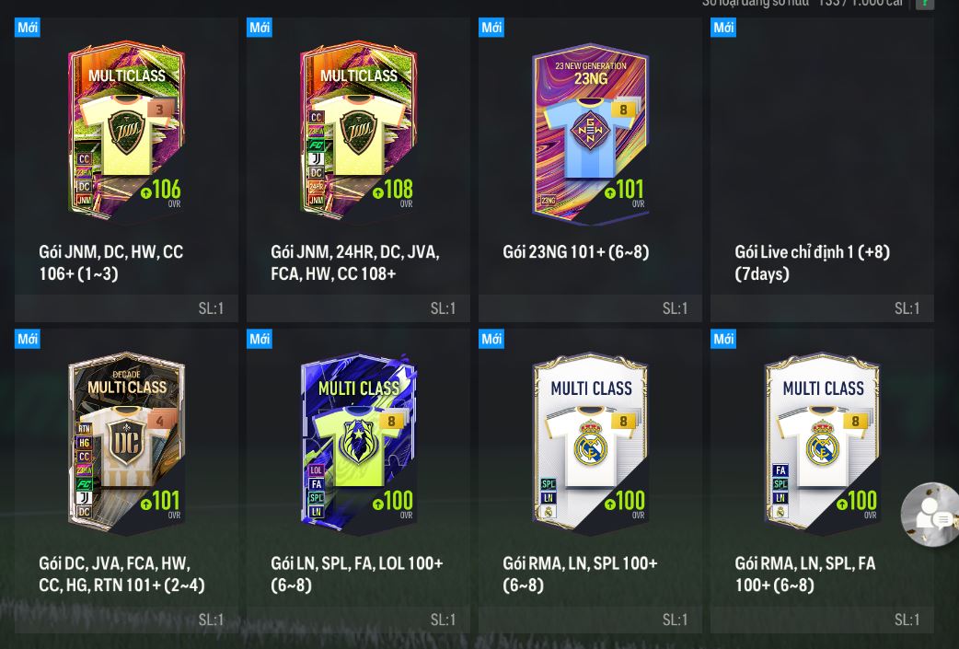This screenshot has width=959, height=649.
Task: Select the 23NG New Generation pack card
Action: click(590, 133)
